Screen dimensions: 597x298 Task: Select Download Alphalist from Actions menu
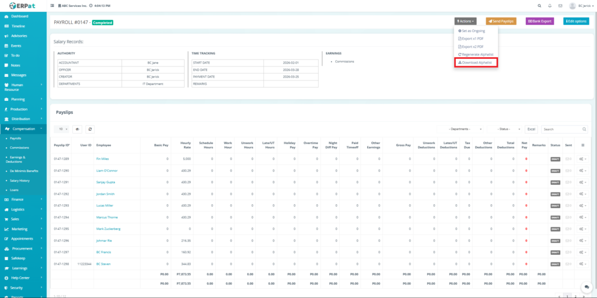476,62
